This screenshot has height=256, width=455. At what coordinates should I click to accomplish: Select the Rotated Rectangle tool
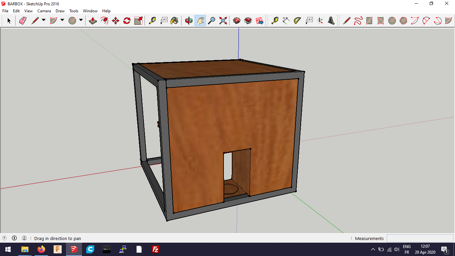point(380,21)
